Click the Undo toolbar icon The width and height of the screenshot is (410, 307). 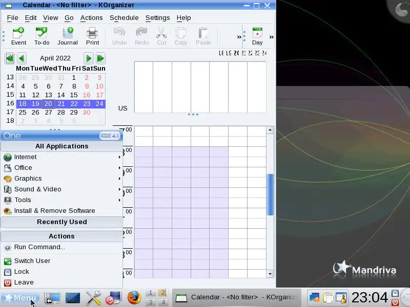click(x=119, y=36)
